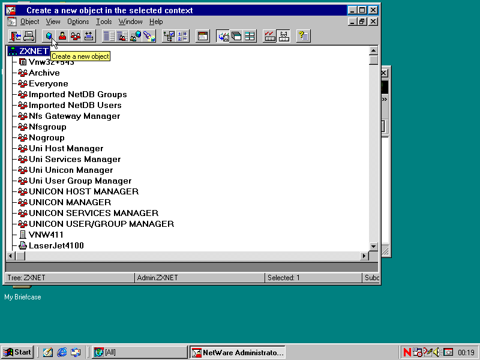The image size is (480, 360).
Task: Select Uni Unicon Manager group
Action: coord(65,170)
